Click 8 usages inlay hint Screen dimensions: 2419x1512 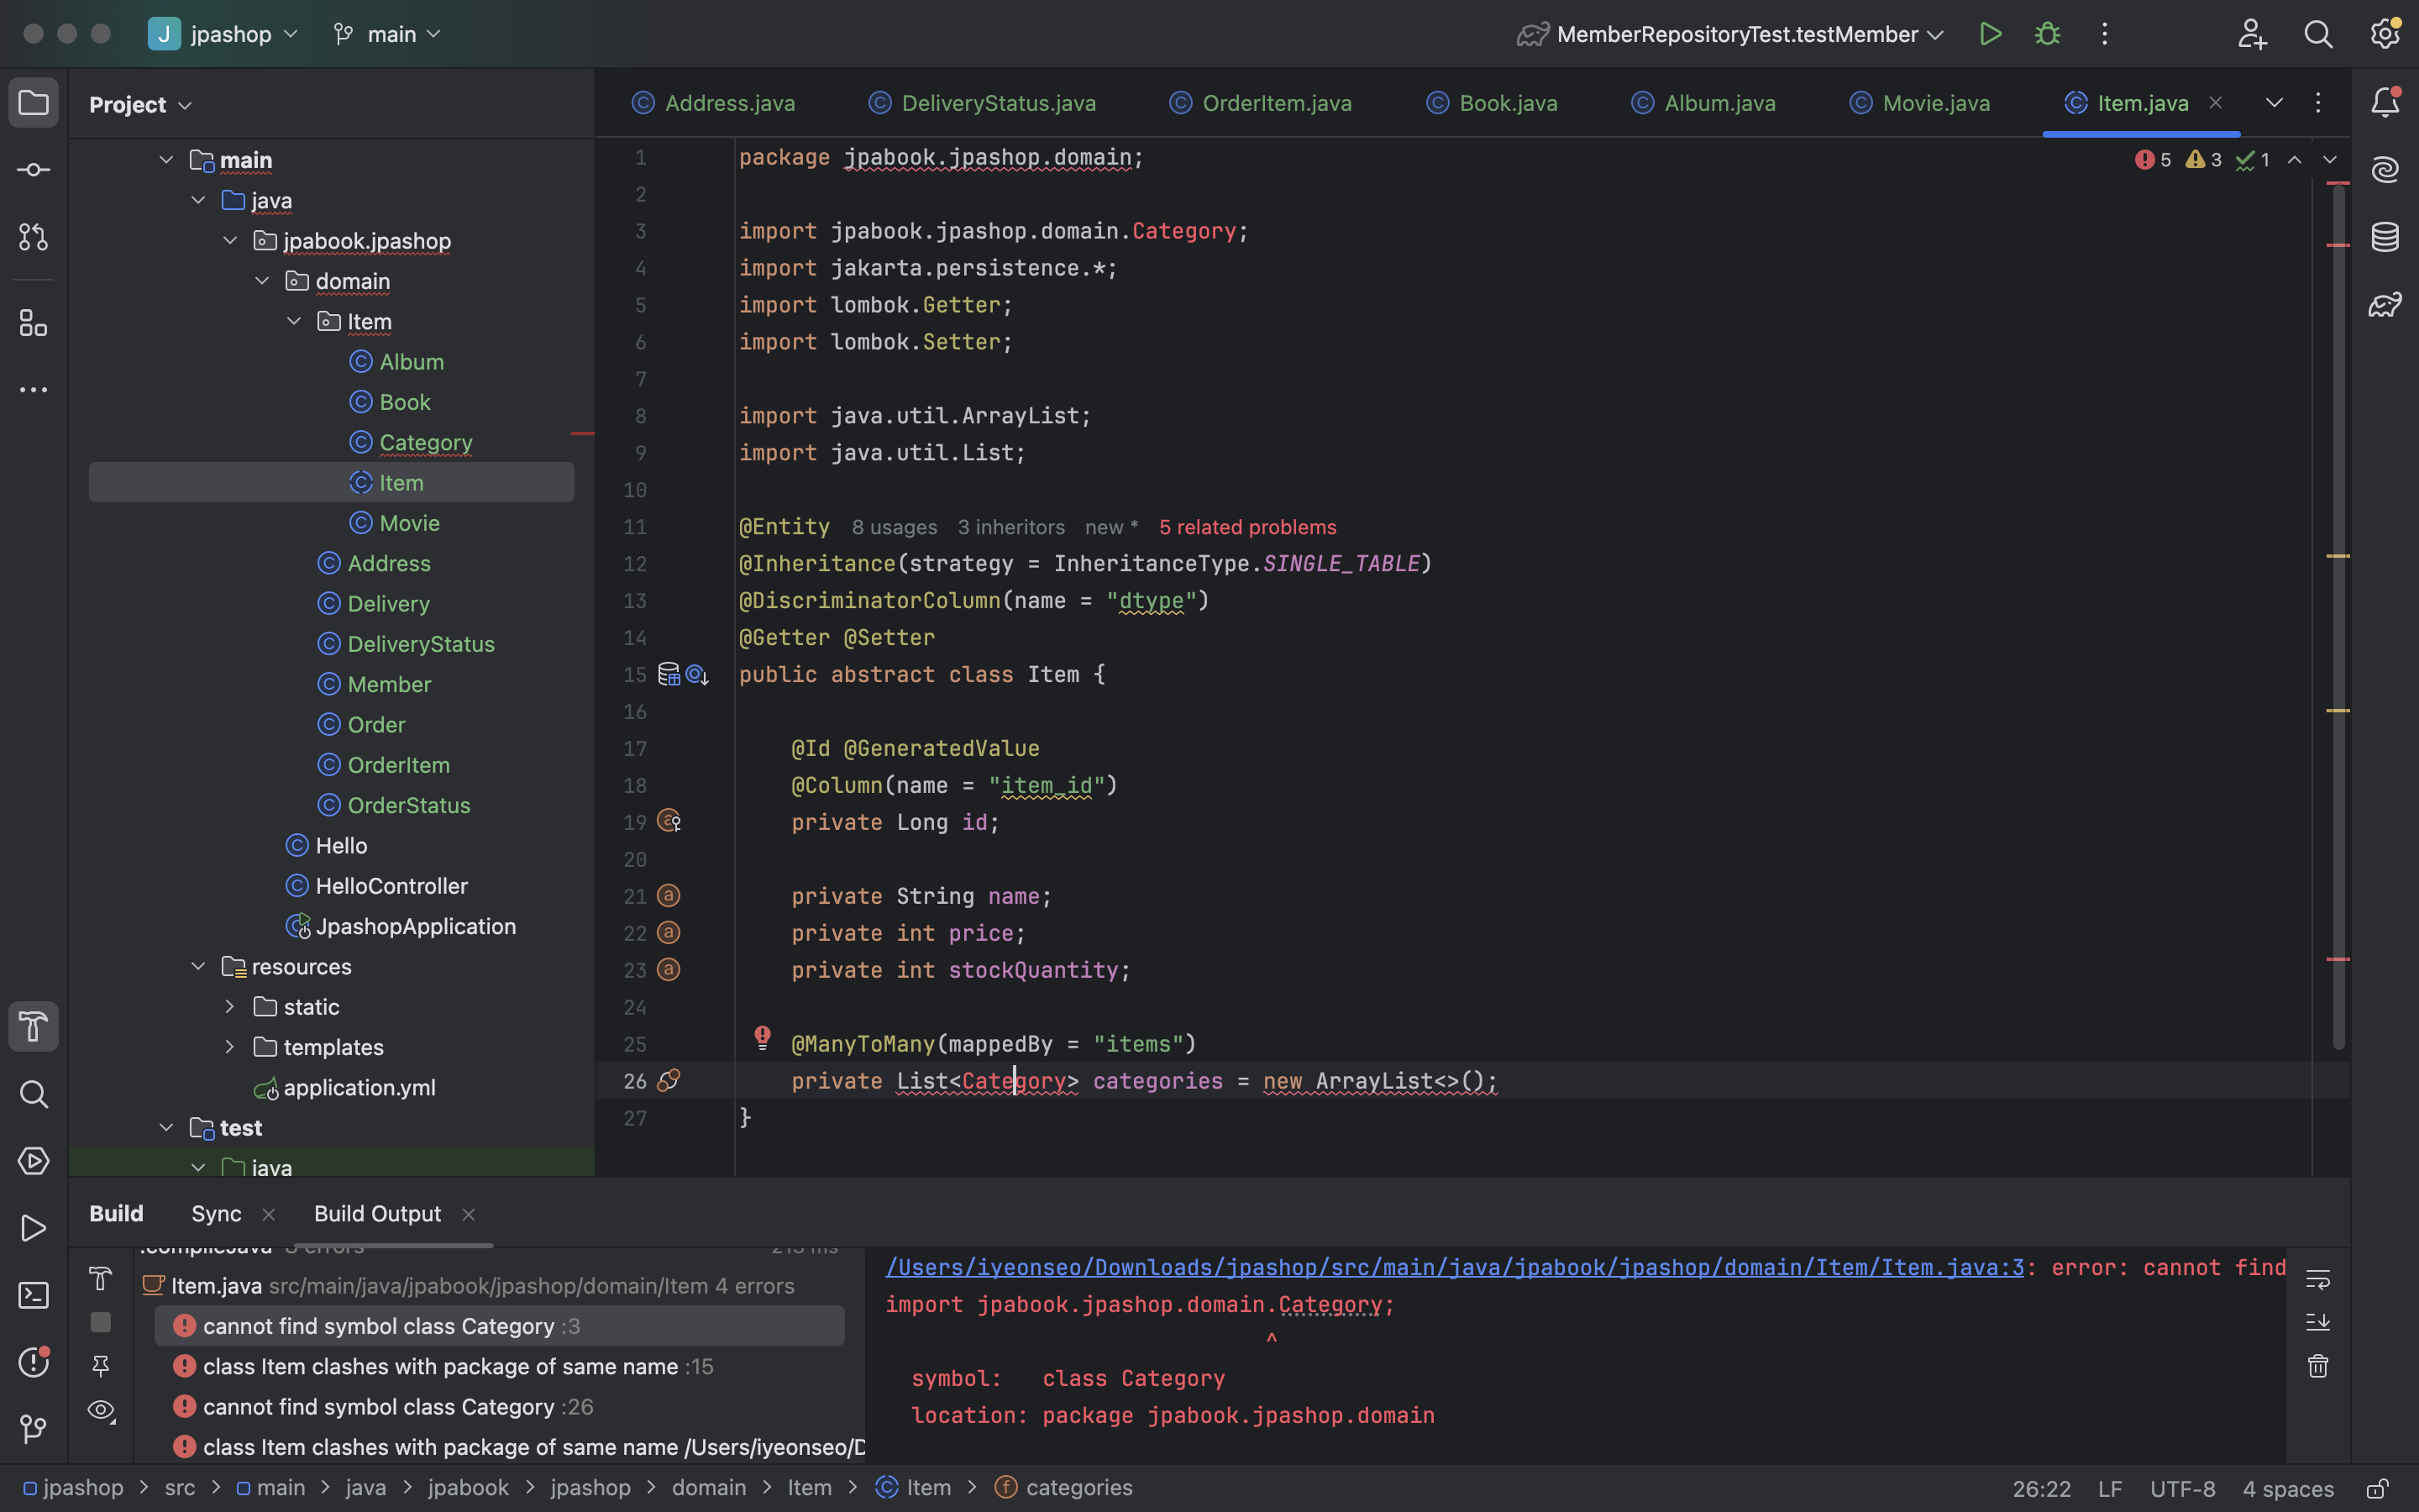click(x=894, y=527)
